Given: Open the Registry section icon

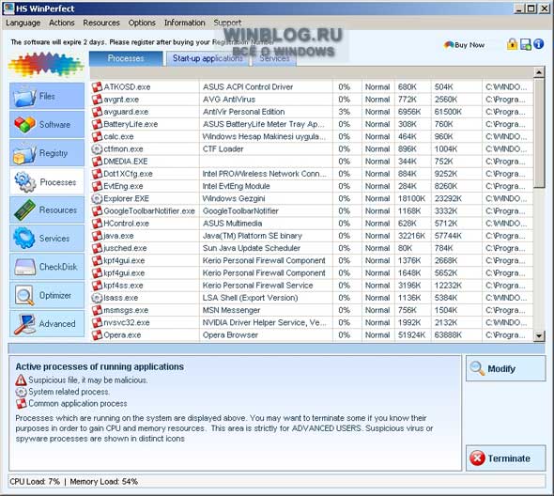Looking at the screenshot, I should [x=24, y=153].
